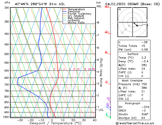Click the Totals Totals value 15

143,46
